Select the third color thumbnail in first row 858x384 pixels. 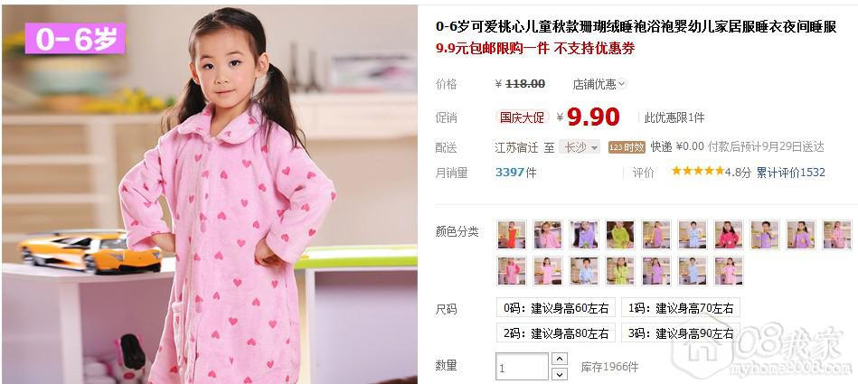[584, 234]
